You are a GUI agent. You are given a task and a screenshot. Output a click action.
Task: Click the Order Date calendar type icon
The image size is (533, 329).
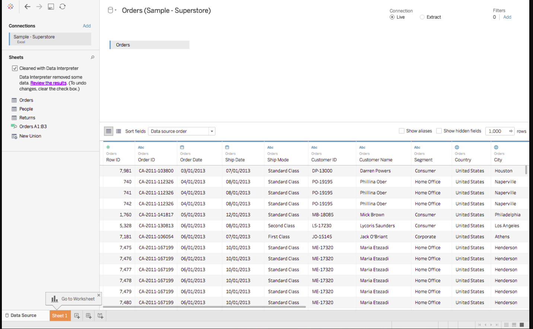(x=182, y=147)
